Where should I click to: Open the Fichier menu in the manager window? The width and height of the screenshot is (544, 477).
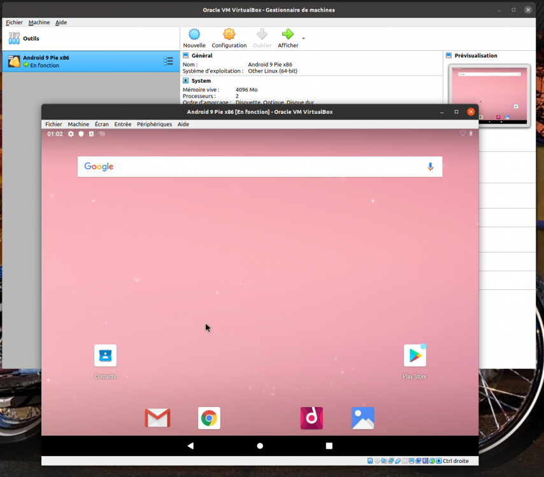14,22
